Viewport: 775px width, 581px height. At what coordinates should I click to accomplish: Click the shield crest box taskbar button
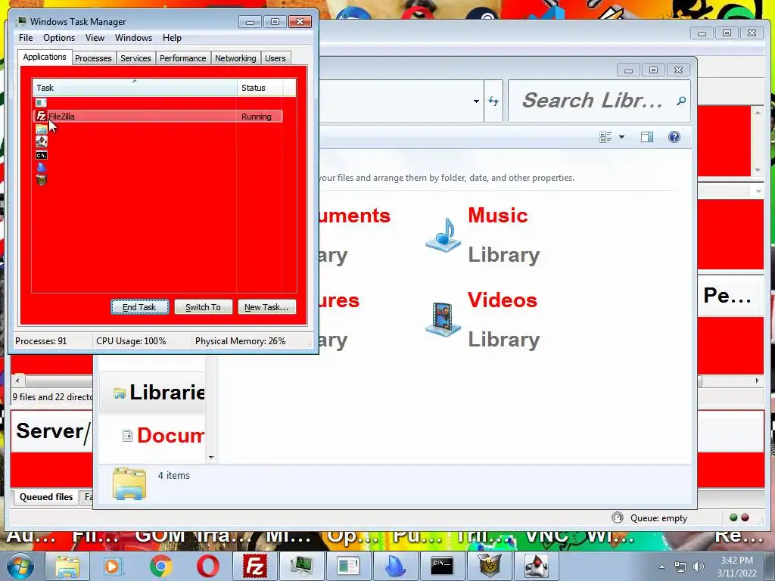point(489,566)
